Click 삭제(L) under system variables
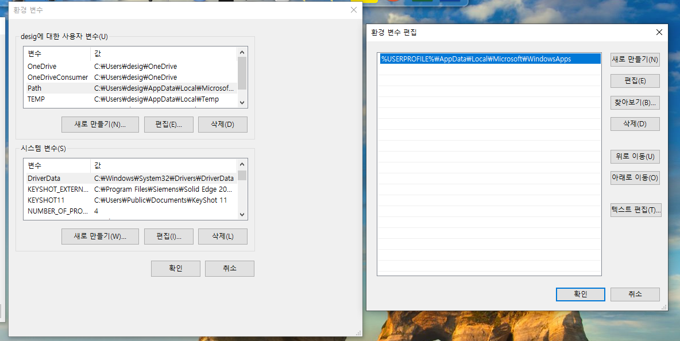This screenshot has width=680, height=341. click(x=222, y=236)
